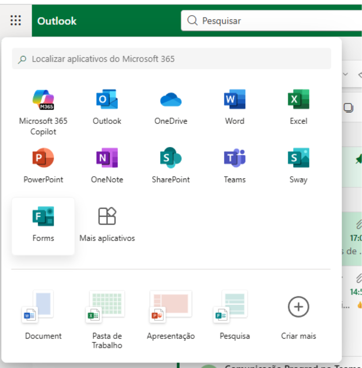The image size is (362, 368).
Task: Create a new Apresentação
Action: pos(171,314)
